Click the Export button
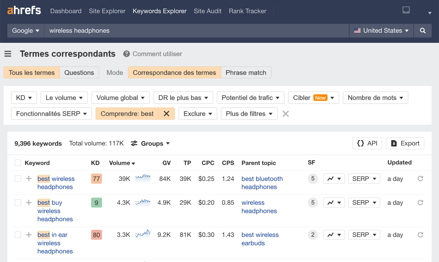This screenshot has height=262, width=439. 405,143
